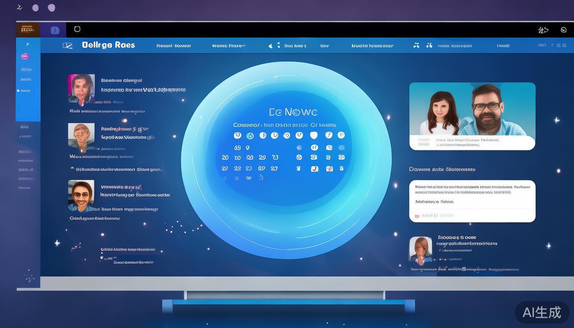Click the three-dot menu in the blue navbar

coord(278,45)
